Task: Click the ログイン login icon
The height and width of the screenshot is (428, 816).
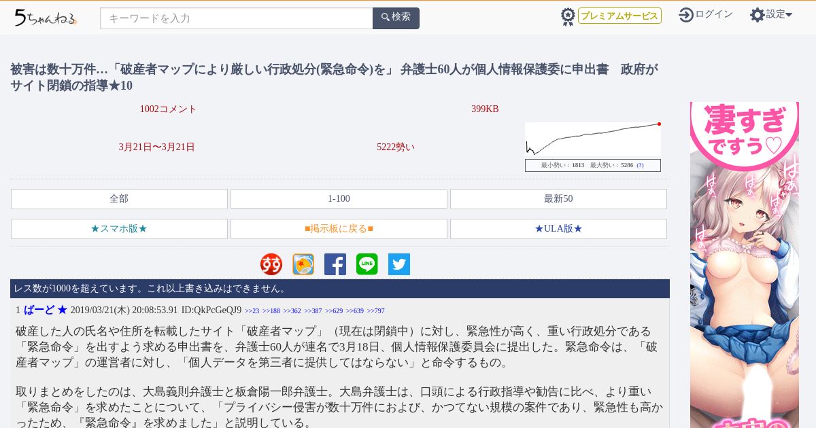Action: click(686, 15)
